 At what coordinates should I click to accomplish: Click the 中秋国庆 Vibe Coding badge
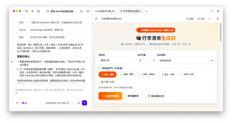click(x=156, y=30)
